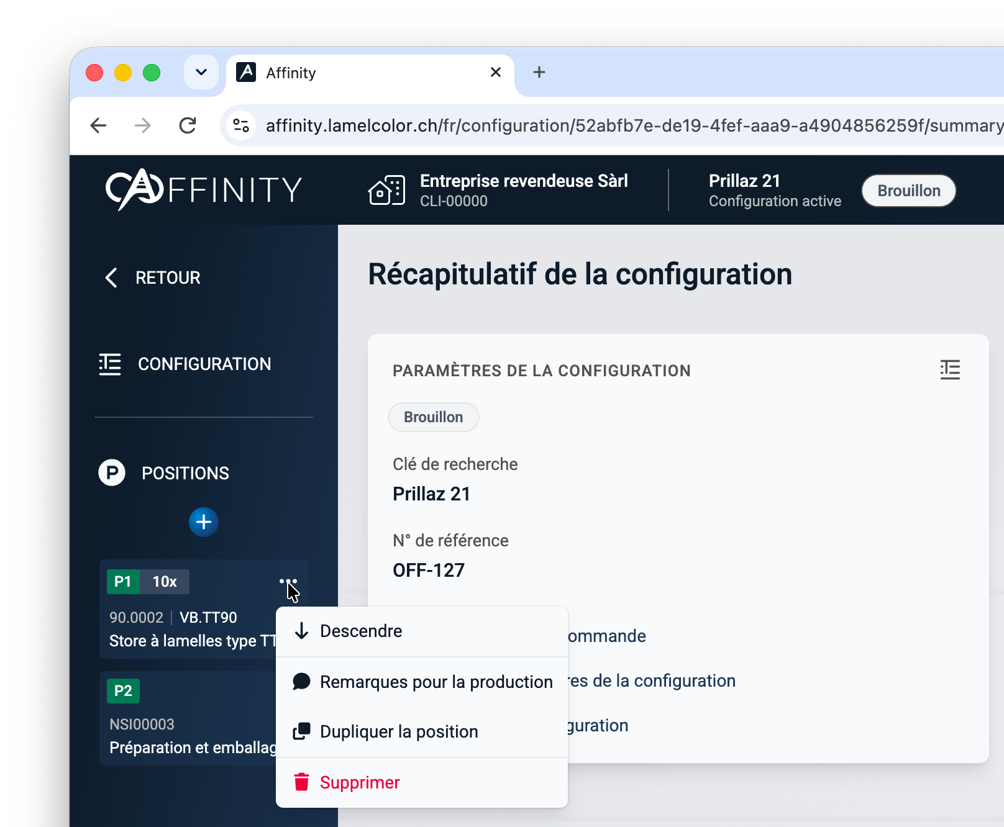
Task: Click the back chevron next to Retour
Action: [111, 278]
